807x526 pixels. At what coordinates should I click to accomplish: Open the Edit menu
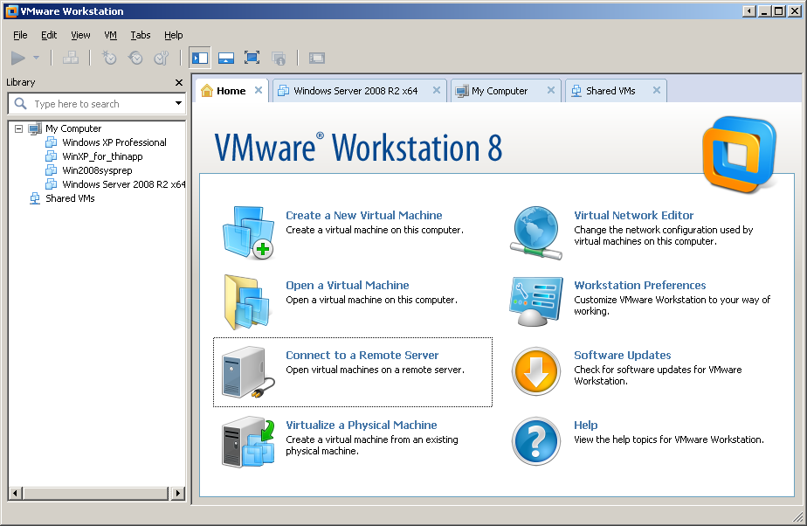coord(49,35)
